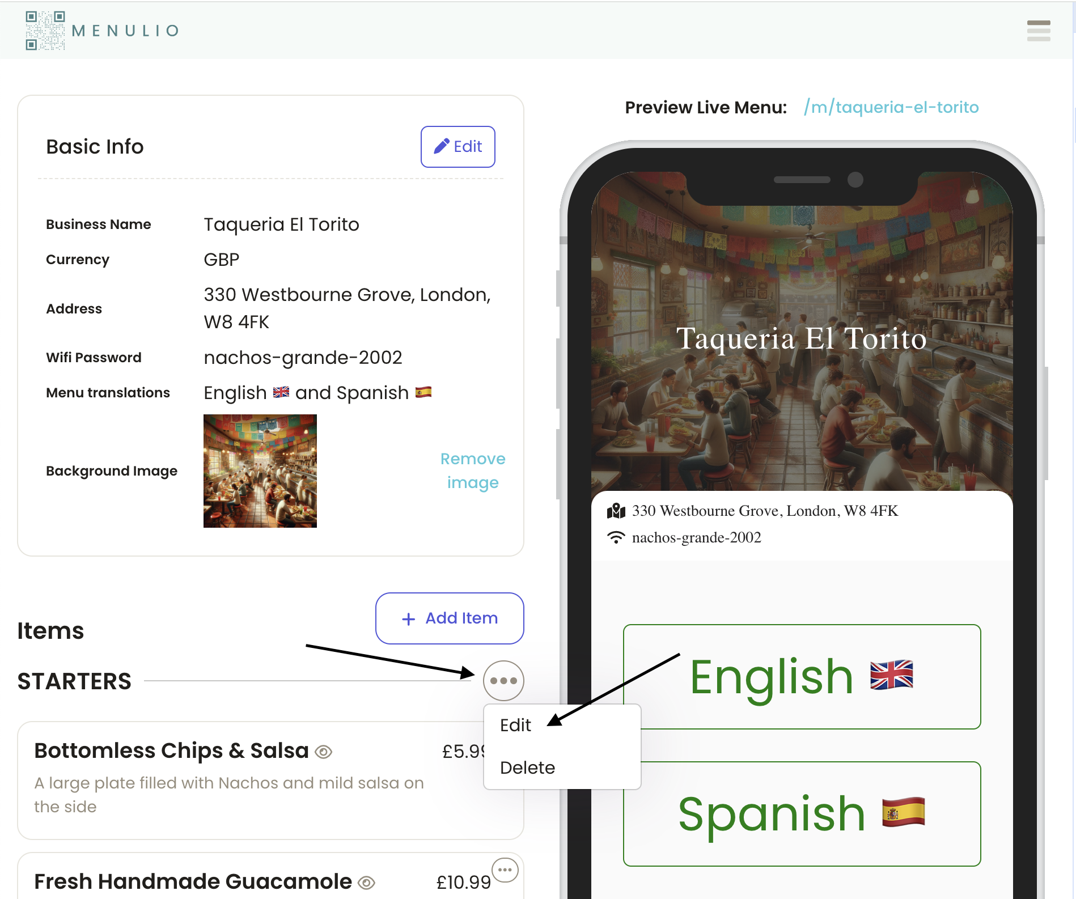
Task: Click the wifi password value nachos-grande-2002
Action: click(x=303, y=358)
